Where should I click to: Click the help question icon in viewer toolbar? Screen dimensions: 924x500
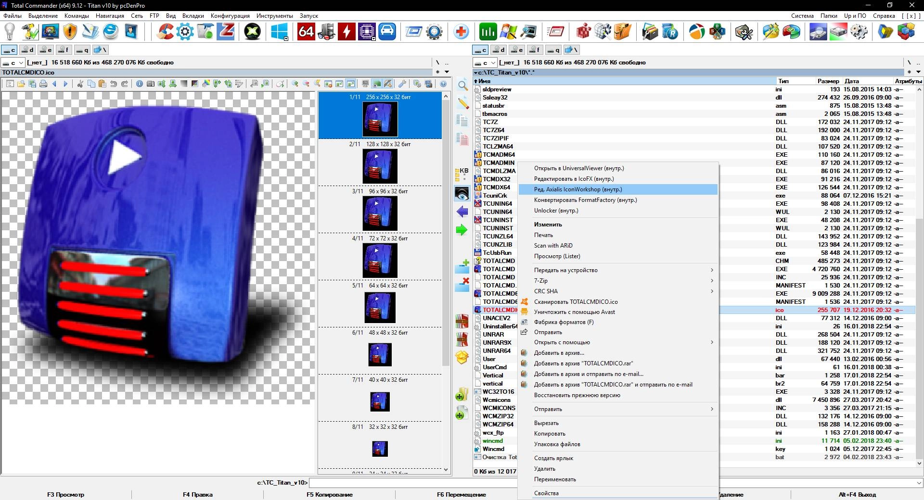(x=443, y=84)
